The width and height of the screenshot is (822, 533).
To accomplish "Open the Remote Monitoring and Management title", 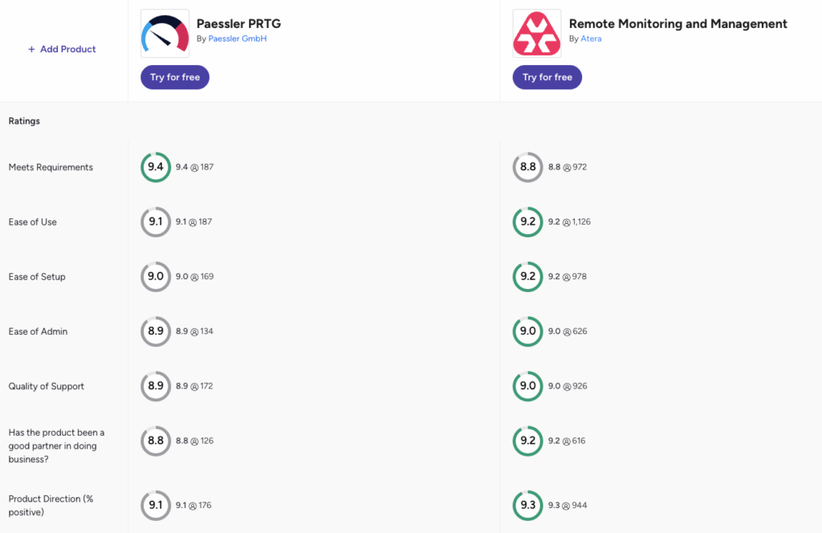I will point(678,23).
